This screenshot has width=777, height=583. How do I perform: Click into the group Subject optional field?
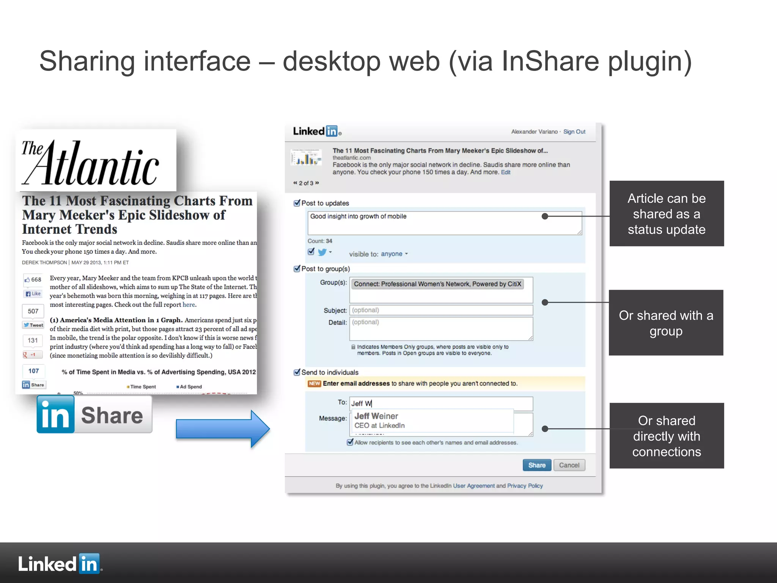pos(441,310)
